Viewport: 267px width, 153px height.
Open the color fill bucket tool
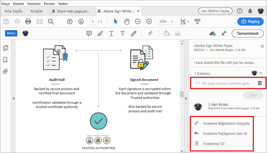[x=167, y=33]
